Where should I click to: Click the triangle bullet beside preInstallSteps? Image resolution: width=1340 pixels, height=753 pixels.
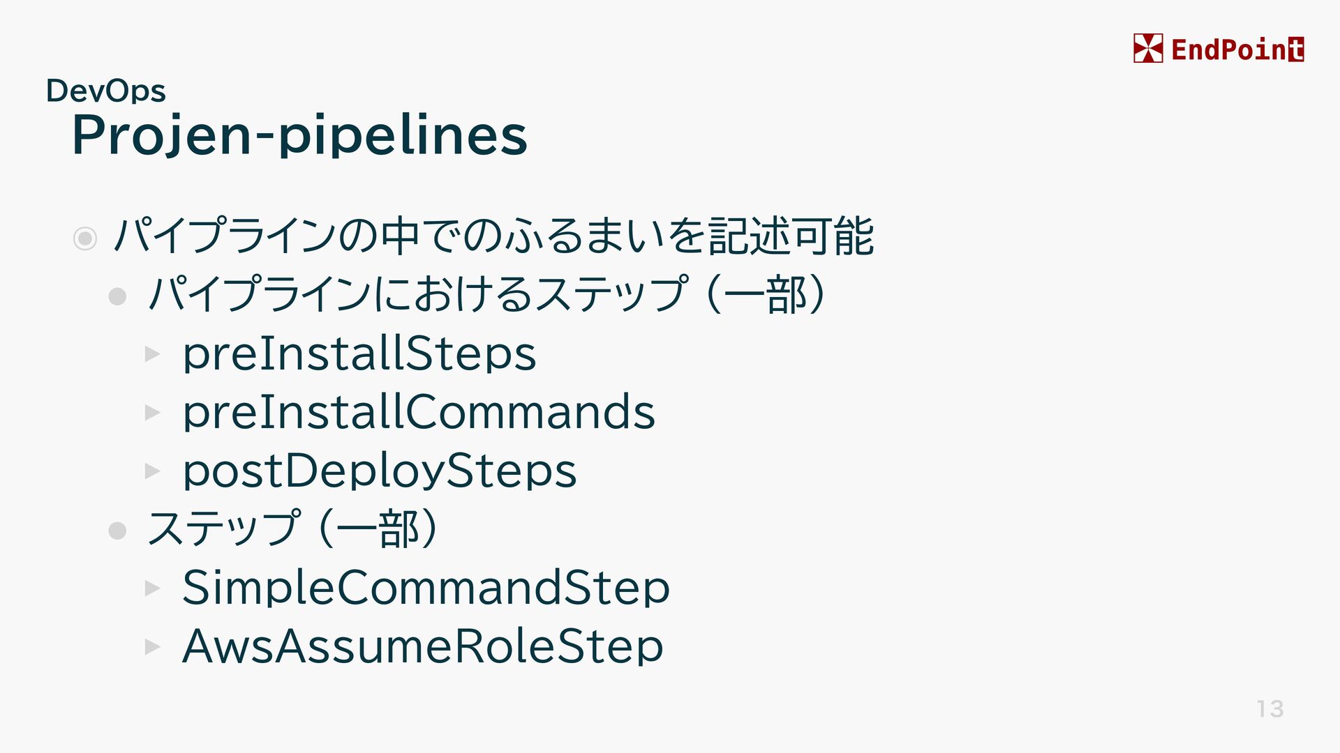pos(152,354)
